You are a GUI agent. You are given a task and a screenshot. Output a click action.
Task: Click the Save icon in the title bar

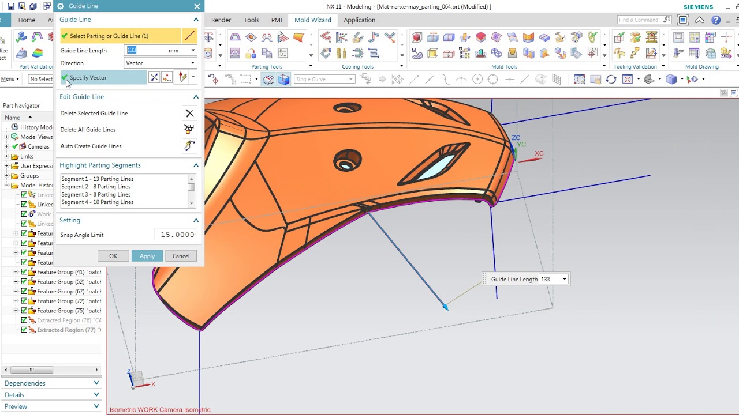coord(11,6)
